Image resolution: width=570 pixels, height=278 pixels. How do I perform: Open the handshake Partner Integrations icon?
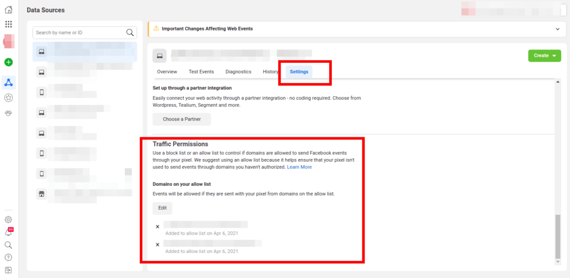pos(8,113)
